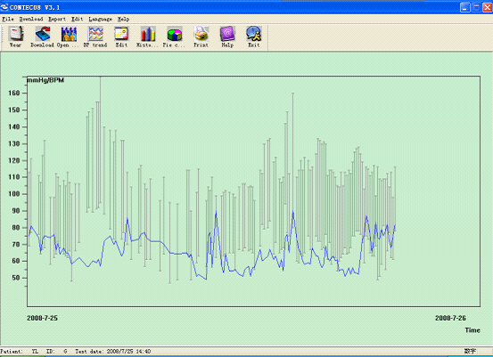The width and height of the screenshot is (493, 357).
Task: Open the Help menu
Action: coord(123,20)
